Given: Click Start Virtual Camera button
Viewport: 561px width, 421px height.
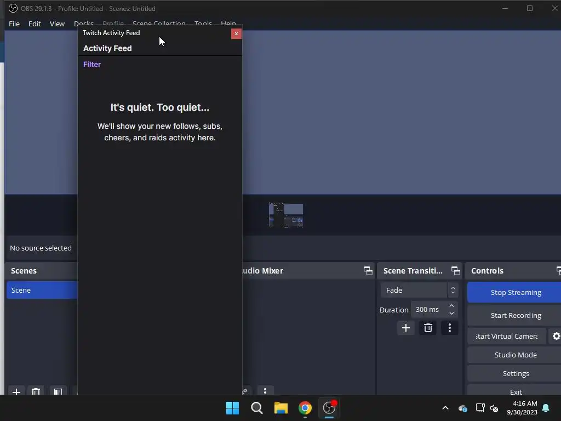Looking at the screenshot, I should [507, 336].
